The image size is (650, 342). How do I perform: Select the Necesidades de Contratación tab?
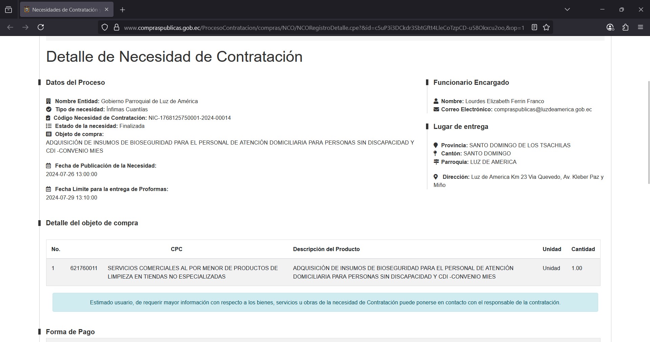[x=67, y=9]
